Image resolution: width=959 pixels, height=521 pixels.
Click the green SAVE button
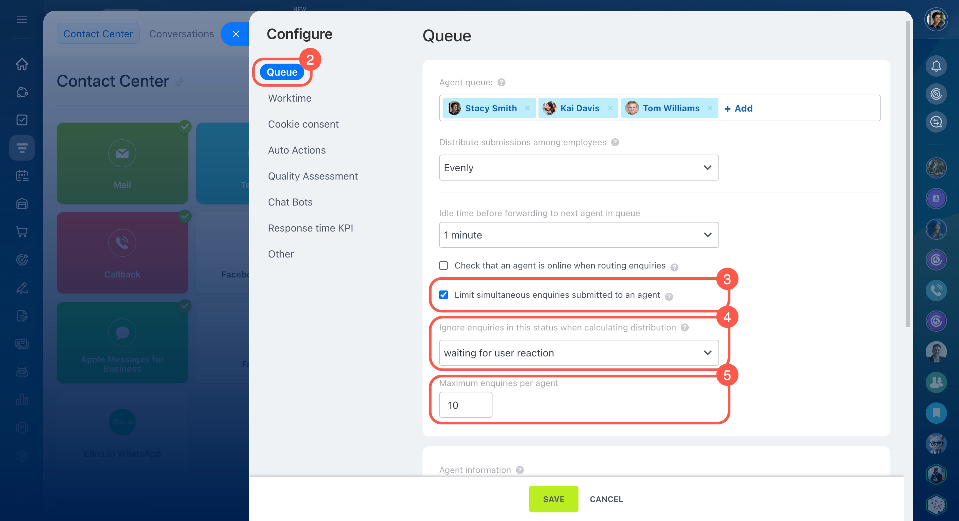pos(553,499)
